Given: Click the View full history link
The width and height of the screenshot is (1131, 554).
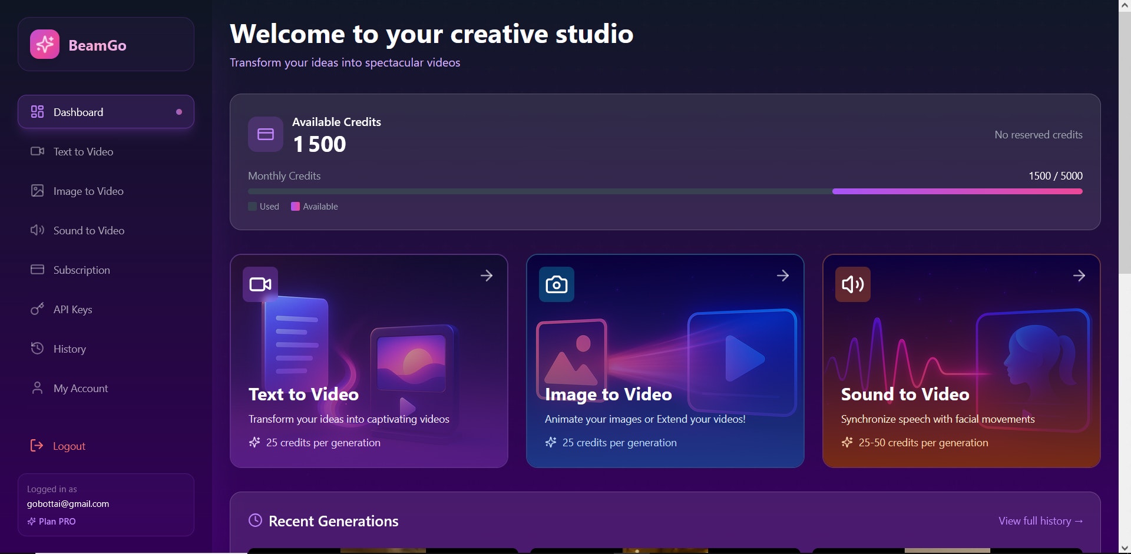Looking at the screenshot, I should pyautogui.click(x=1040, y=520).
